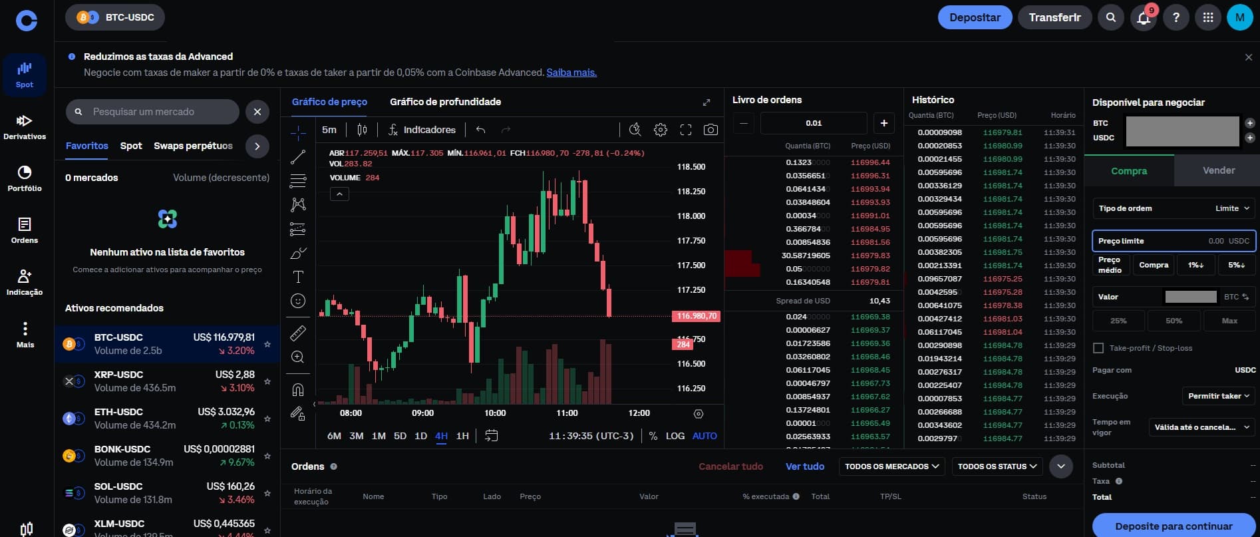The image size is (1260, 537).
Task: Switch to Gráfico de profundidade tab
Action: click(x=445, y=102)
